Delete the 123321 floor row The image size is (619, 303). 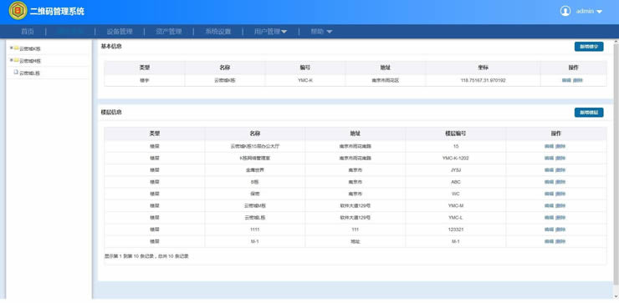560,230
